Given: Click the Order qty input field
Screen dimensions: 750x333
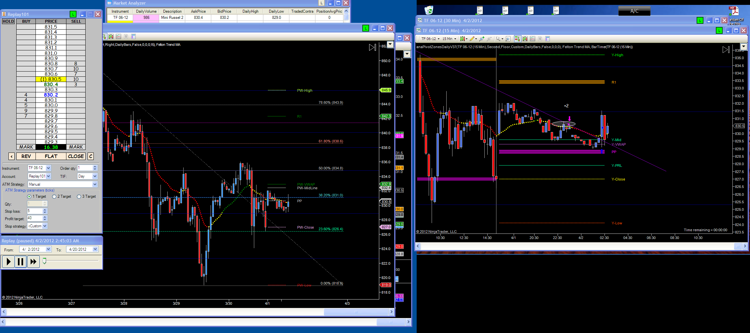Looking at the screenshot, I should [x=85, y=168].
